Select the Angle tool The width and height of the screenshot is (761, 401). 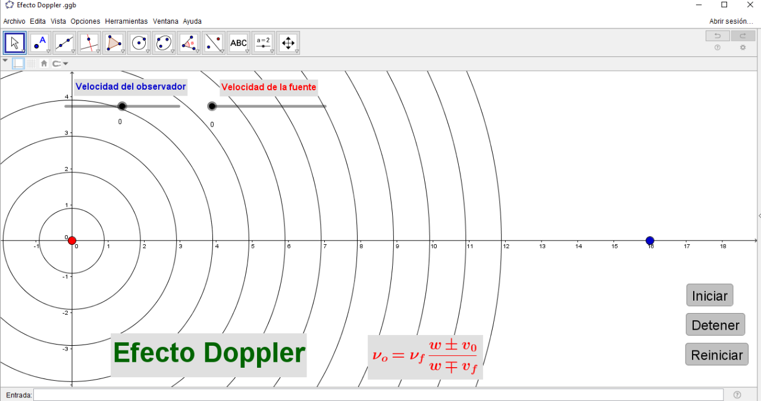coord(189,43)
